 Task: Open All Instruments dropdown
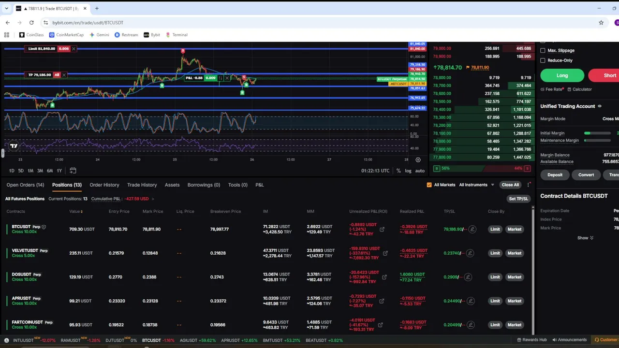(x=476, y=185)
